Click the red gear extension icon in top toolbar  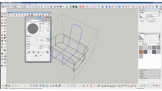point(80,7)
